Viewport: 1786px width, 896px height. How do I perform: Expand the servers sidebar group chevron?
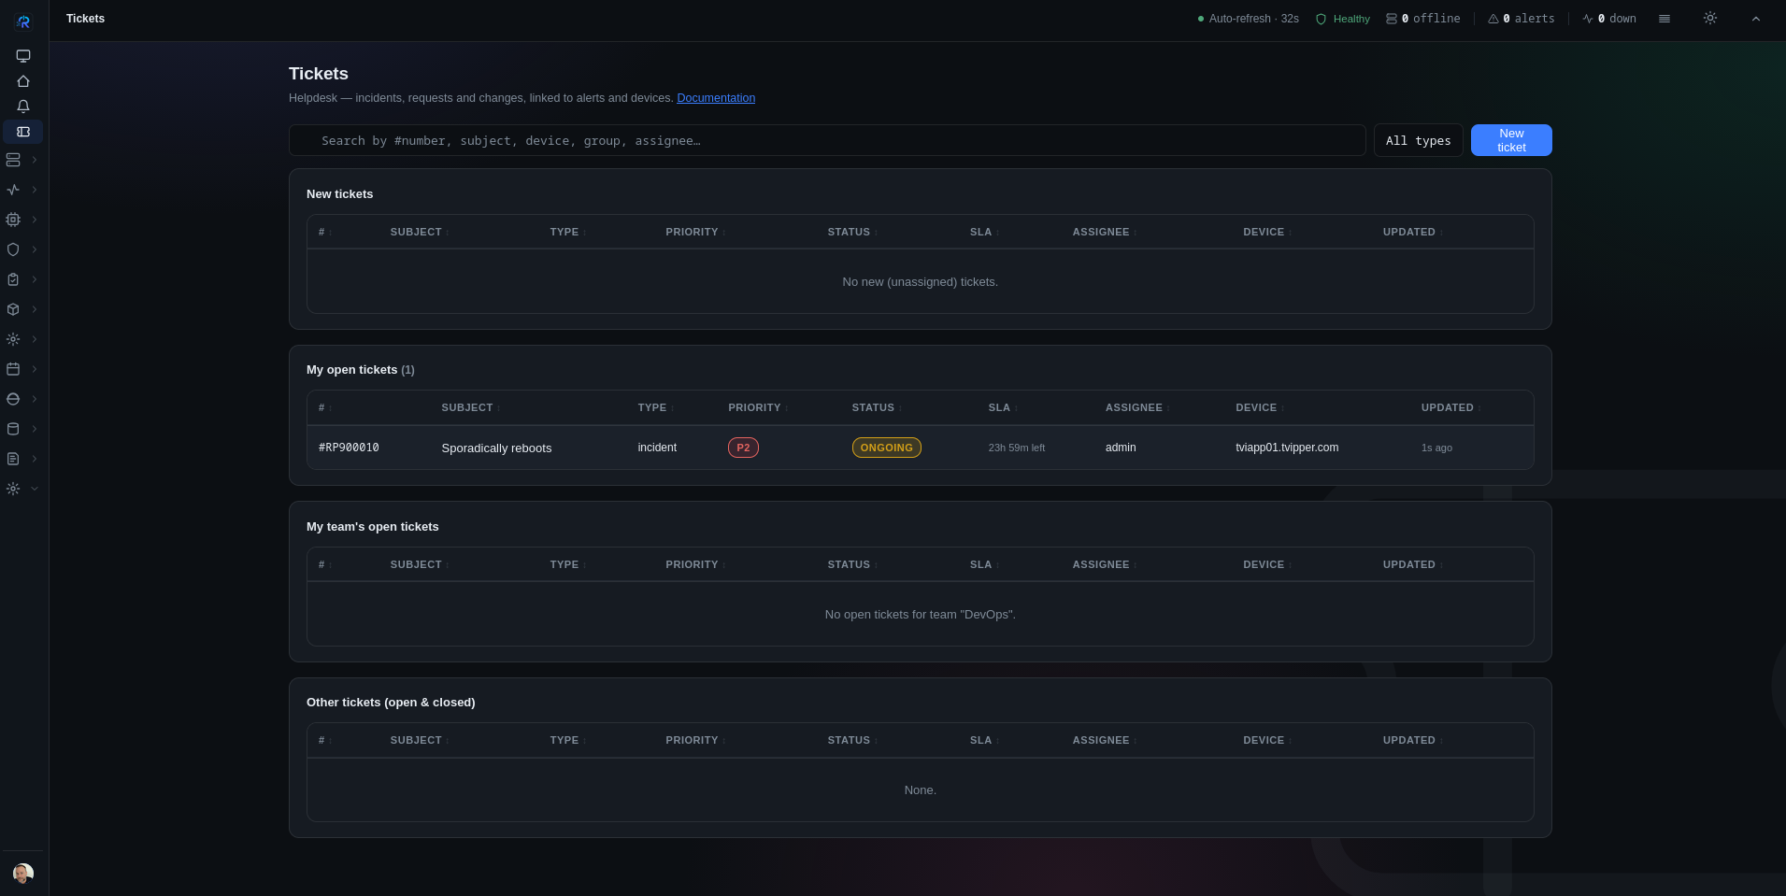pyautogui.click(x=35, y=160)
